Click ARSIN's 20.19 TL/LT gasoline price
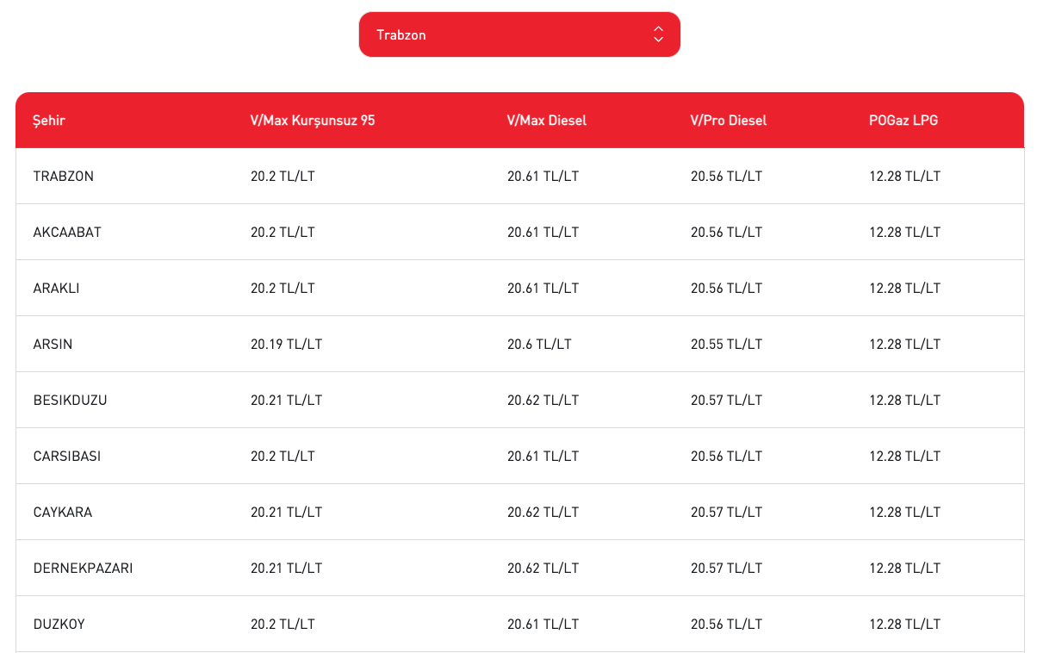 (x=286, y=345)
